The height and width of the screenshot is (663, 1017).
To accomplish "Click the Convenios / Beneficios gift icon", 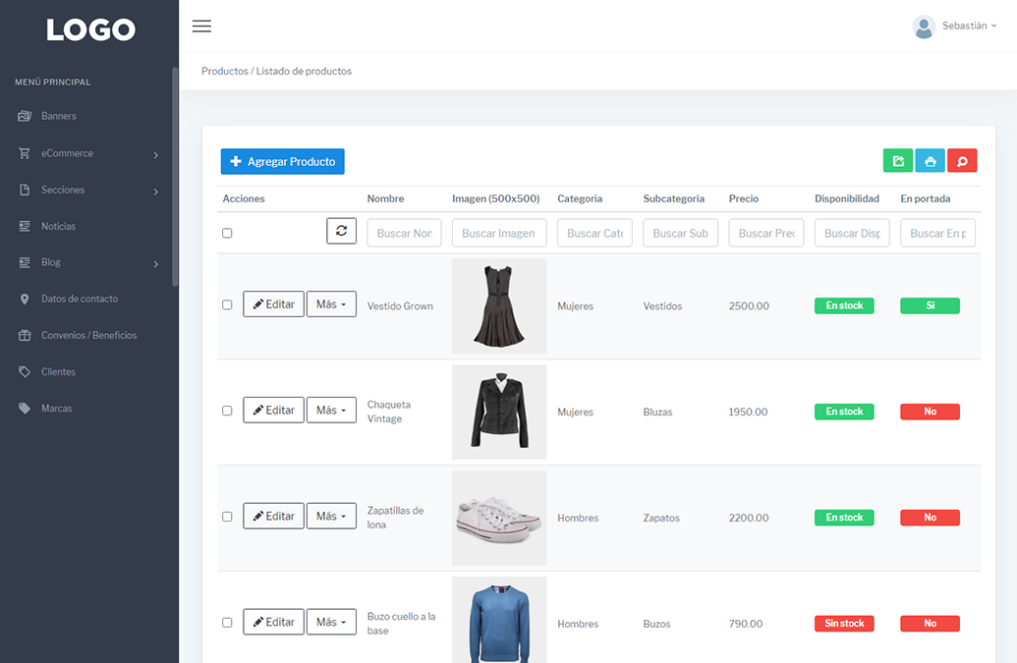I will point(25,335).
